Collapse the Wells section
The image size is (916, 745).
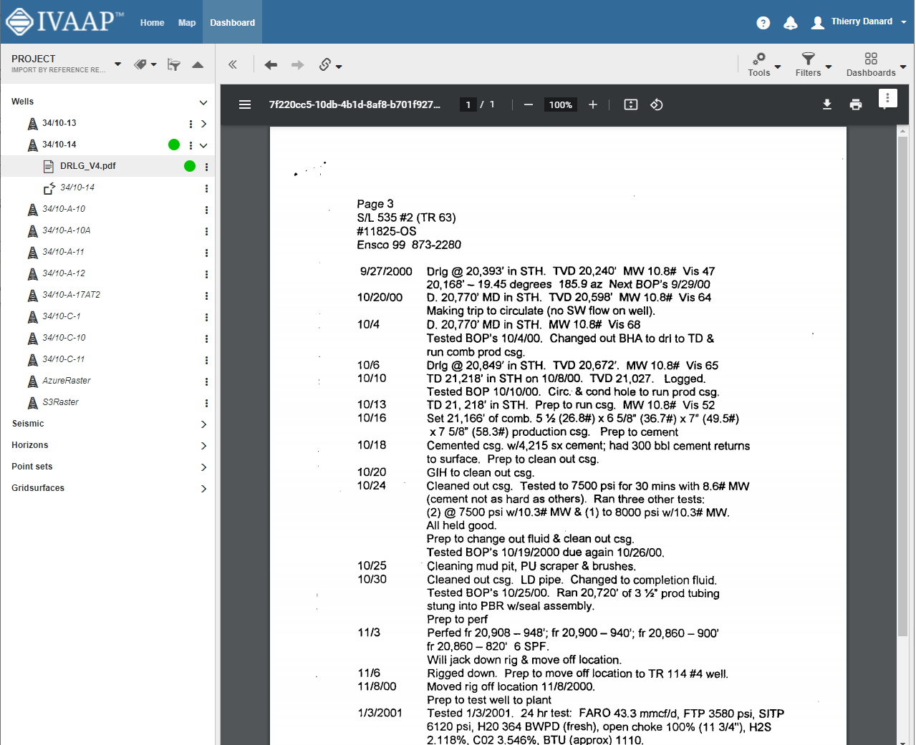(203, 102)
